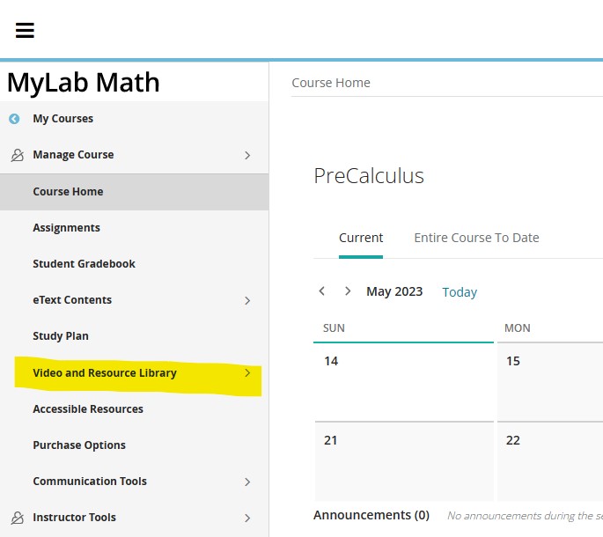This screenshot has width=603, height=537.
Task: Open Student Gradebook
Action: point(84,264)
